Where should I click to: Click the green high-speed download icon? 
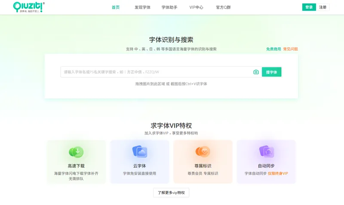76,151
